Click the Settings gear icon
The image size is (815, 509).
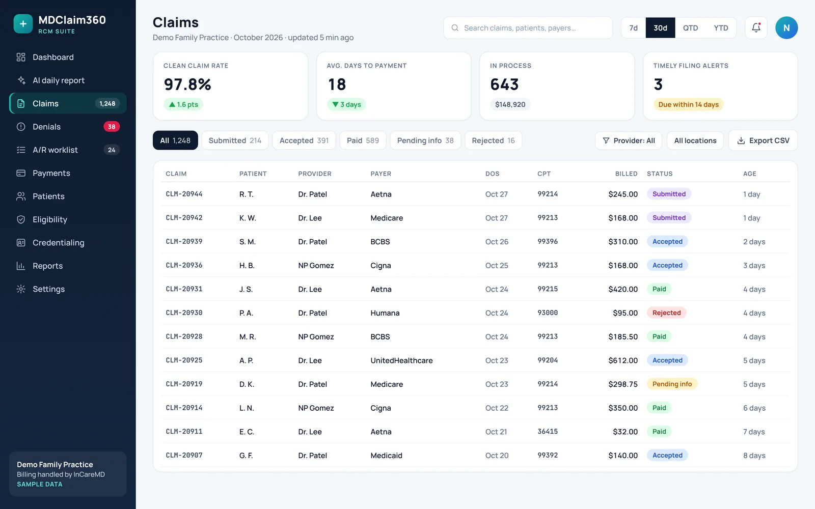pyautogui.click(x=21, y=289)
